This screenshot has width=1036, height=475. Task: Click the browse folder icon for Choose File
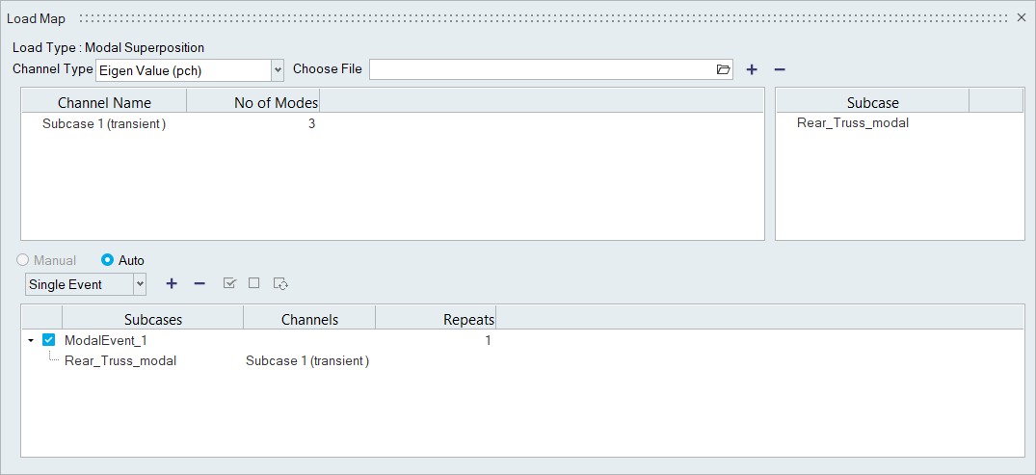tap(724, 69)
